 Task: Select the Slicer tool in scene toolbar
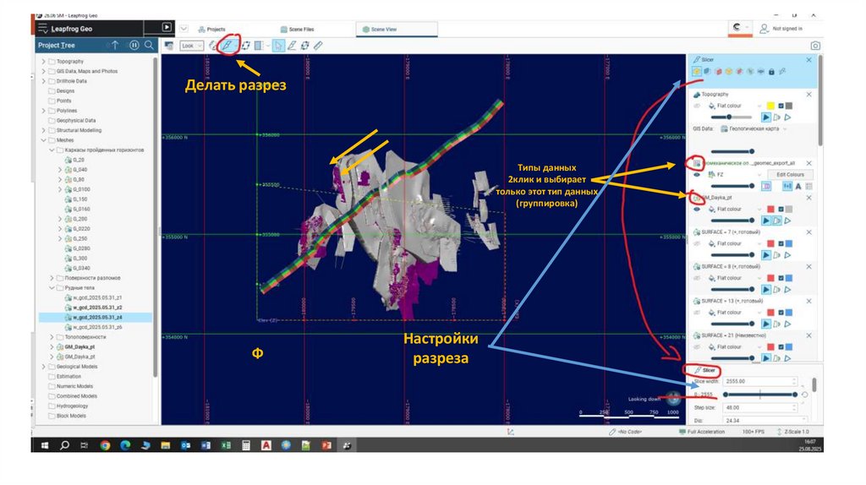coord(227,46)
